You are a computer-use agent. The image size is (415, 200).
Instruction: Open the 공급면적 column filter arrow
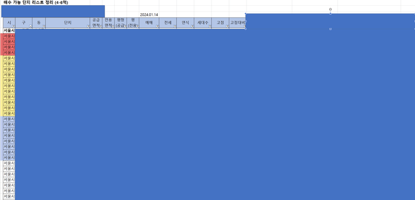[100, 26]
